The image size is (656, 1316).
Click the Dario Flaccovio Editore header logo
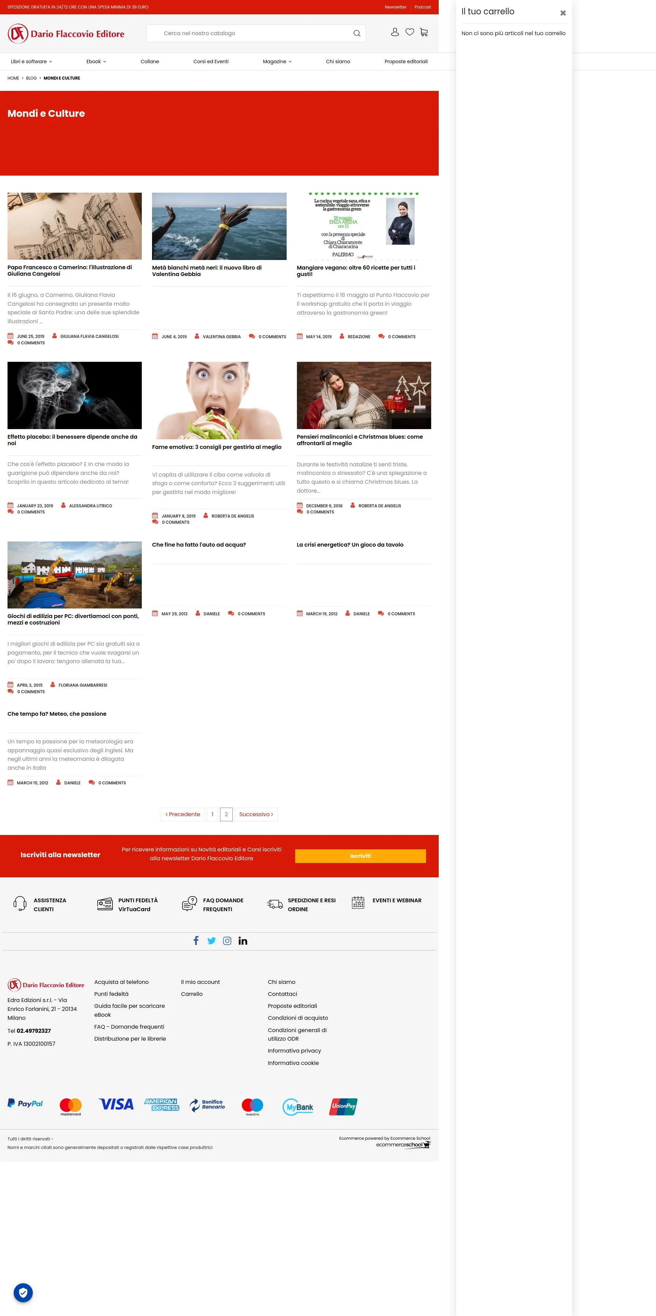(66, 34)
